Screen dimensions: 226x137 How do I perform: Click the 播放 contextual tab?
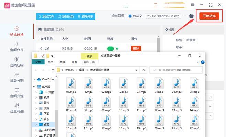[89, 56]
